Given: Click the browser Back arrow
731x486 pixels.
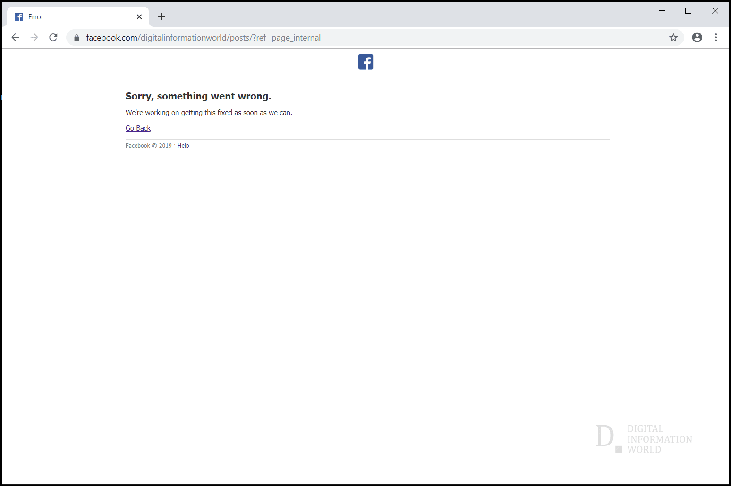Looking at the screenshot, I should (x=15, y=37).
